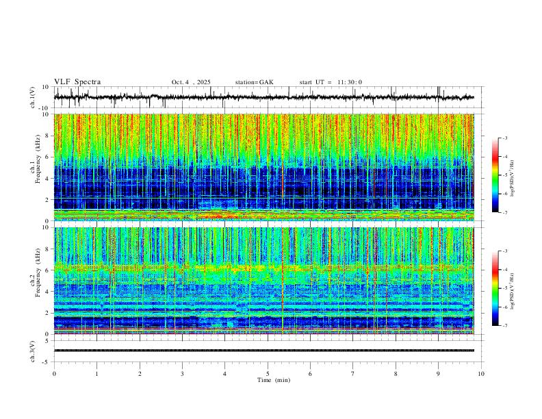Select the "start UT = 11:30:0" text
542x419 pixels.
pyautogui.click(x=331, y=82)
